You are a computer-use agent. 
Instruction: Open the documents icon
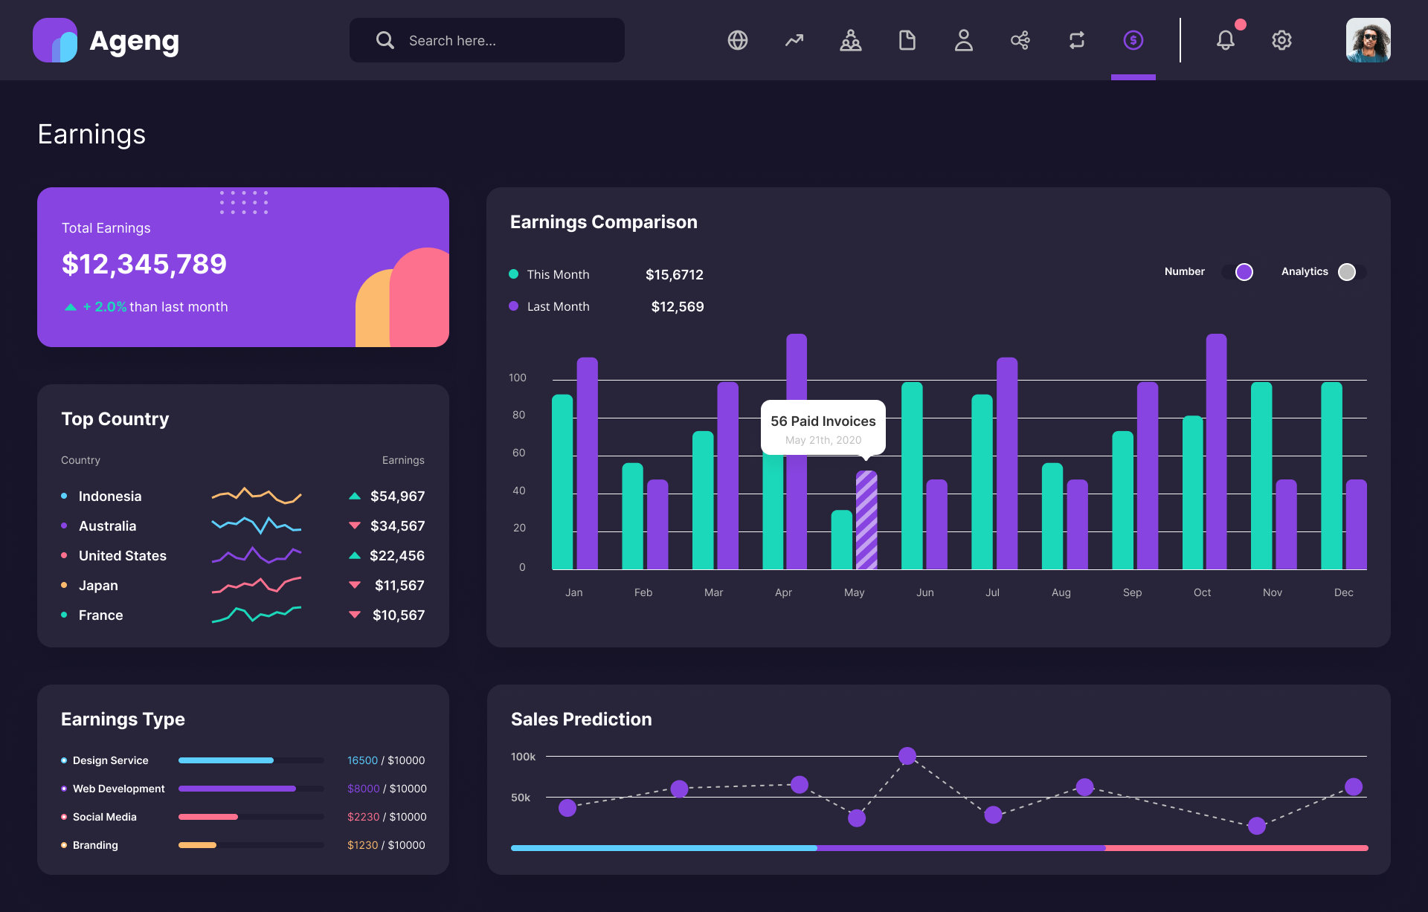click(907, 40)
